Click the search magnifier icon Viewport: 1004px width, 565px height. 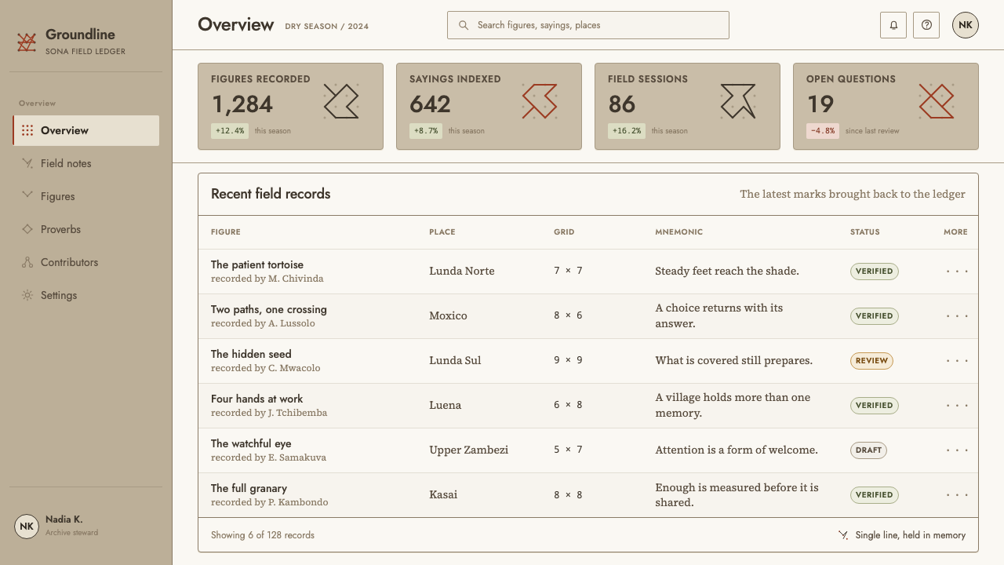tap(464, 25)
